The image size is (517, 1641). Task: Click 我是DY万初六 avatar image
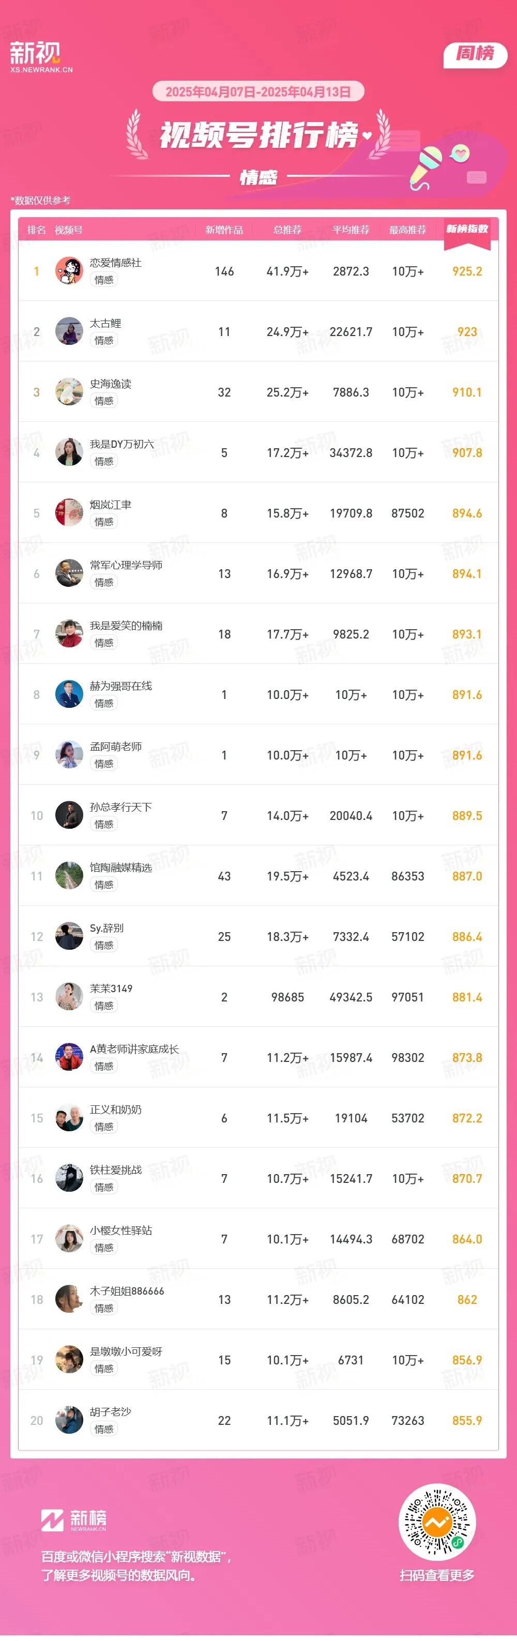click(69, 453)
